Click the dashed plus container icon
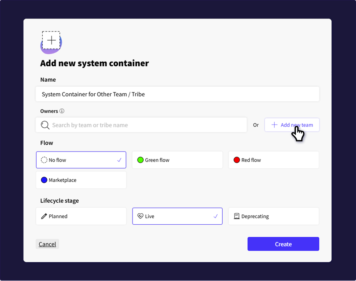The image size is (356, 281). pos(51,40)
